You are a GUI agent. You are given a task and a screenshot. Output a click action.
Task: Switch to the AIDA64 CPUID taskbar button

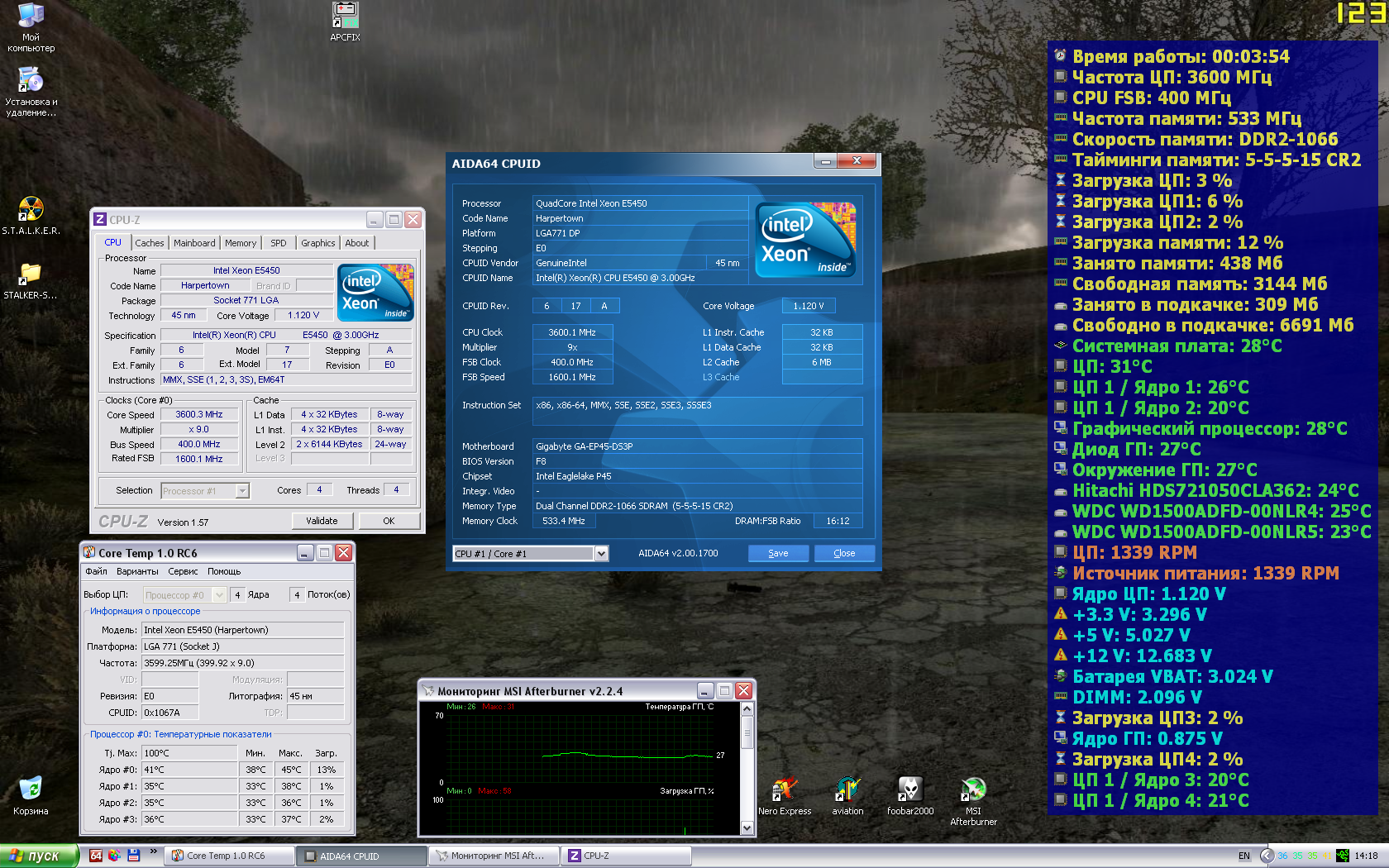361,856
